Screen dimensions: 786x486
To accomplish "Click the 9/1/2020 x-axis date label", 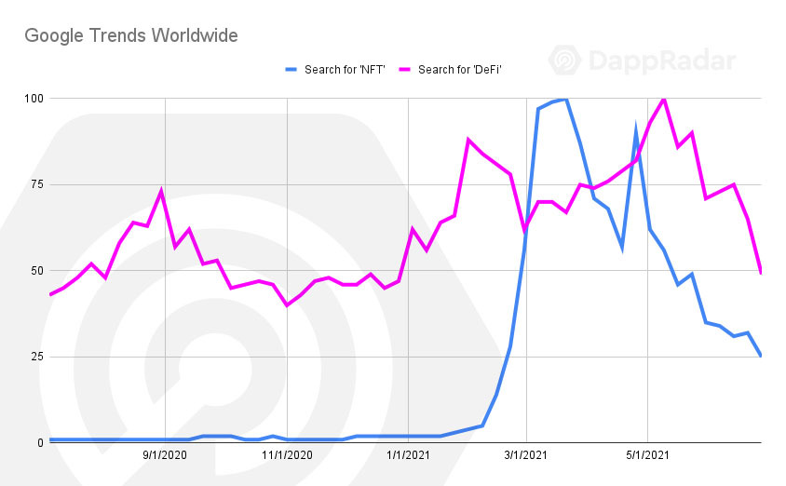I will click(165, 455).
